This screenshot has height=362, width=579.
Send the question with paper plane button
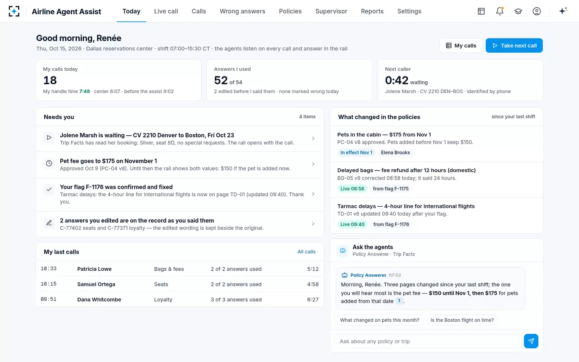click(x=531, y=341)
